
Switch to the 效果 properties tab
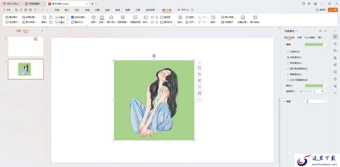pos(300,37)
